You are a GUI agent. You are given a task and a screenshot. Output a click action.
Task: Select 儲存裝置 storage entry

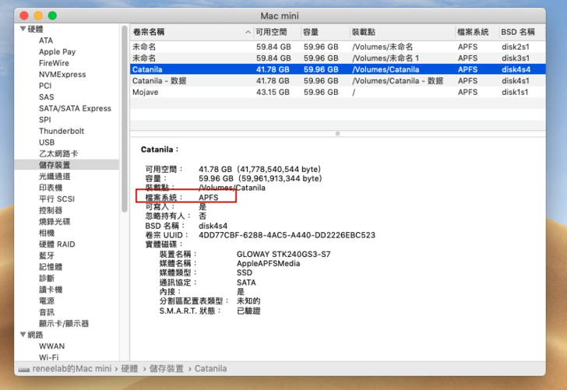pos(55,165)
